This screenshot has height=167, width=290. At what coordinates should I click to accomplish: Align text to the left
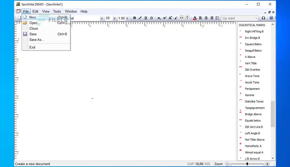pyautogui.click(x=201, y=18)
